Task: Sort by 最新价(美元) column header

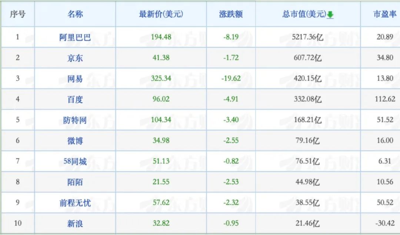Action: 161,14
